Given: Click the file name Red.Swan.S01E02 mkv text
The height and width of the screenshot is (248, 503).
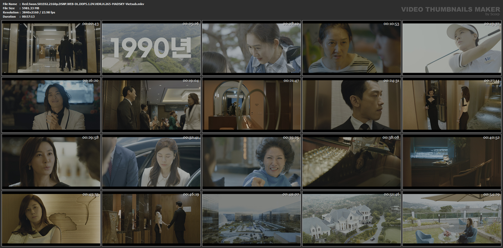Looking at the screenshot, I should click(83, 4).
